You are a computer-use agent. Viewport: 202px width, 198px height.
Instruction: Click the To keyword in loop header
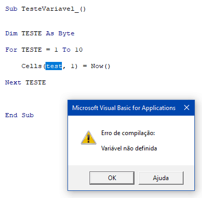66,50
